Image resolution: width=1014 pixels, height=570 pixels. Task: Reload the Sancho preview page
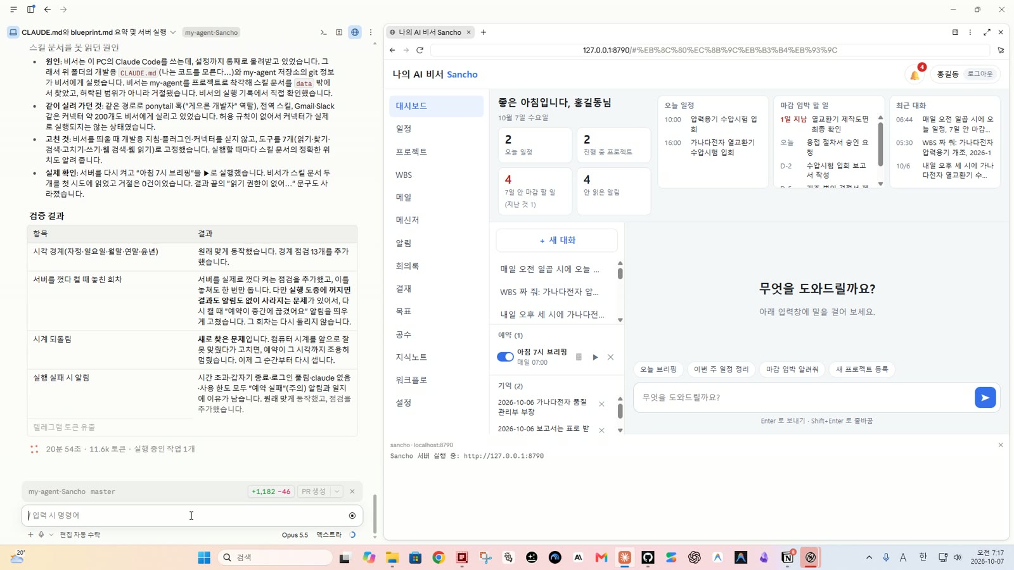point(420,50)
